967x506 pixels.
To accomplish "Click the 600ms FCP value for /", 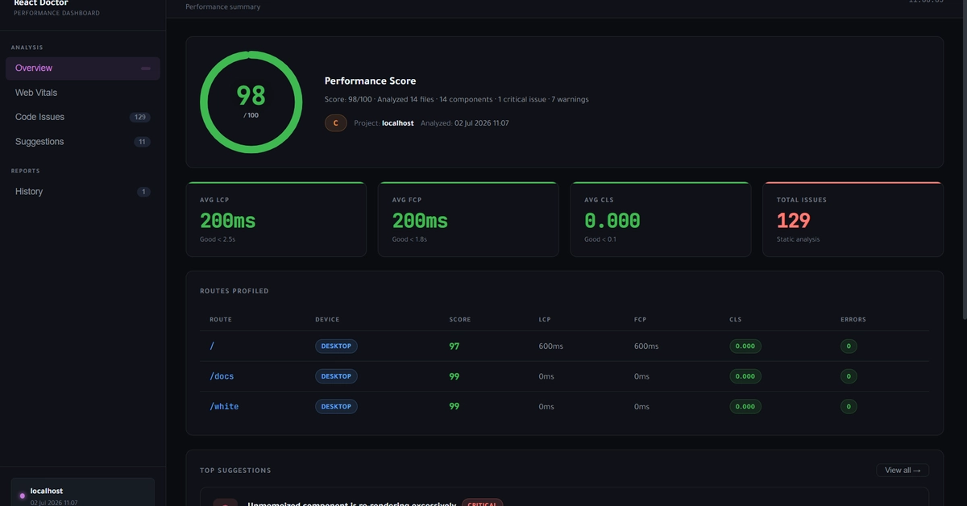I will pos(646,346).
